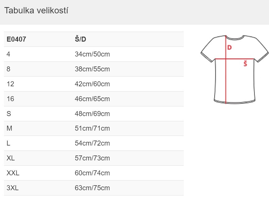
Task: Select the size 8 row label
Action: (8, 69)
